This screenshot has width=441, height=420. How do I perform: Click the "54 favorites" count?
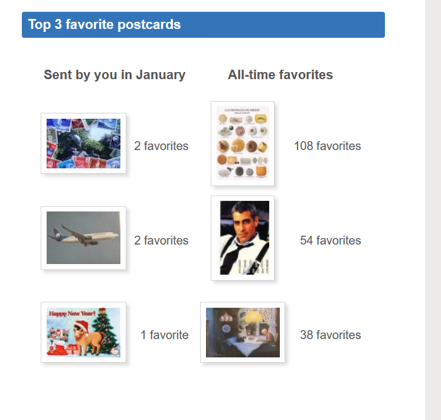point(331,240)
